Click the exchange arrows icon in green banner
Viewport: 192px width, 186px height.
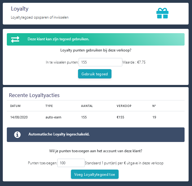coord(15,39)
